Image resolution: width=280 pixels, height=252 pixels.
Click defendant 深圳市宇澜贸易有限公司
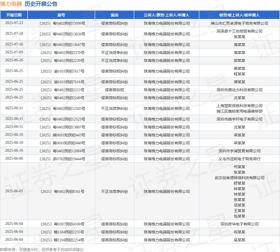(x=240, y=151)
